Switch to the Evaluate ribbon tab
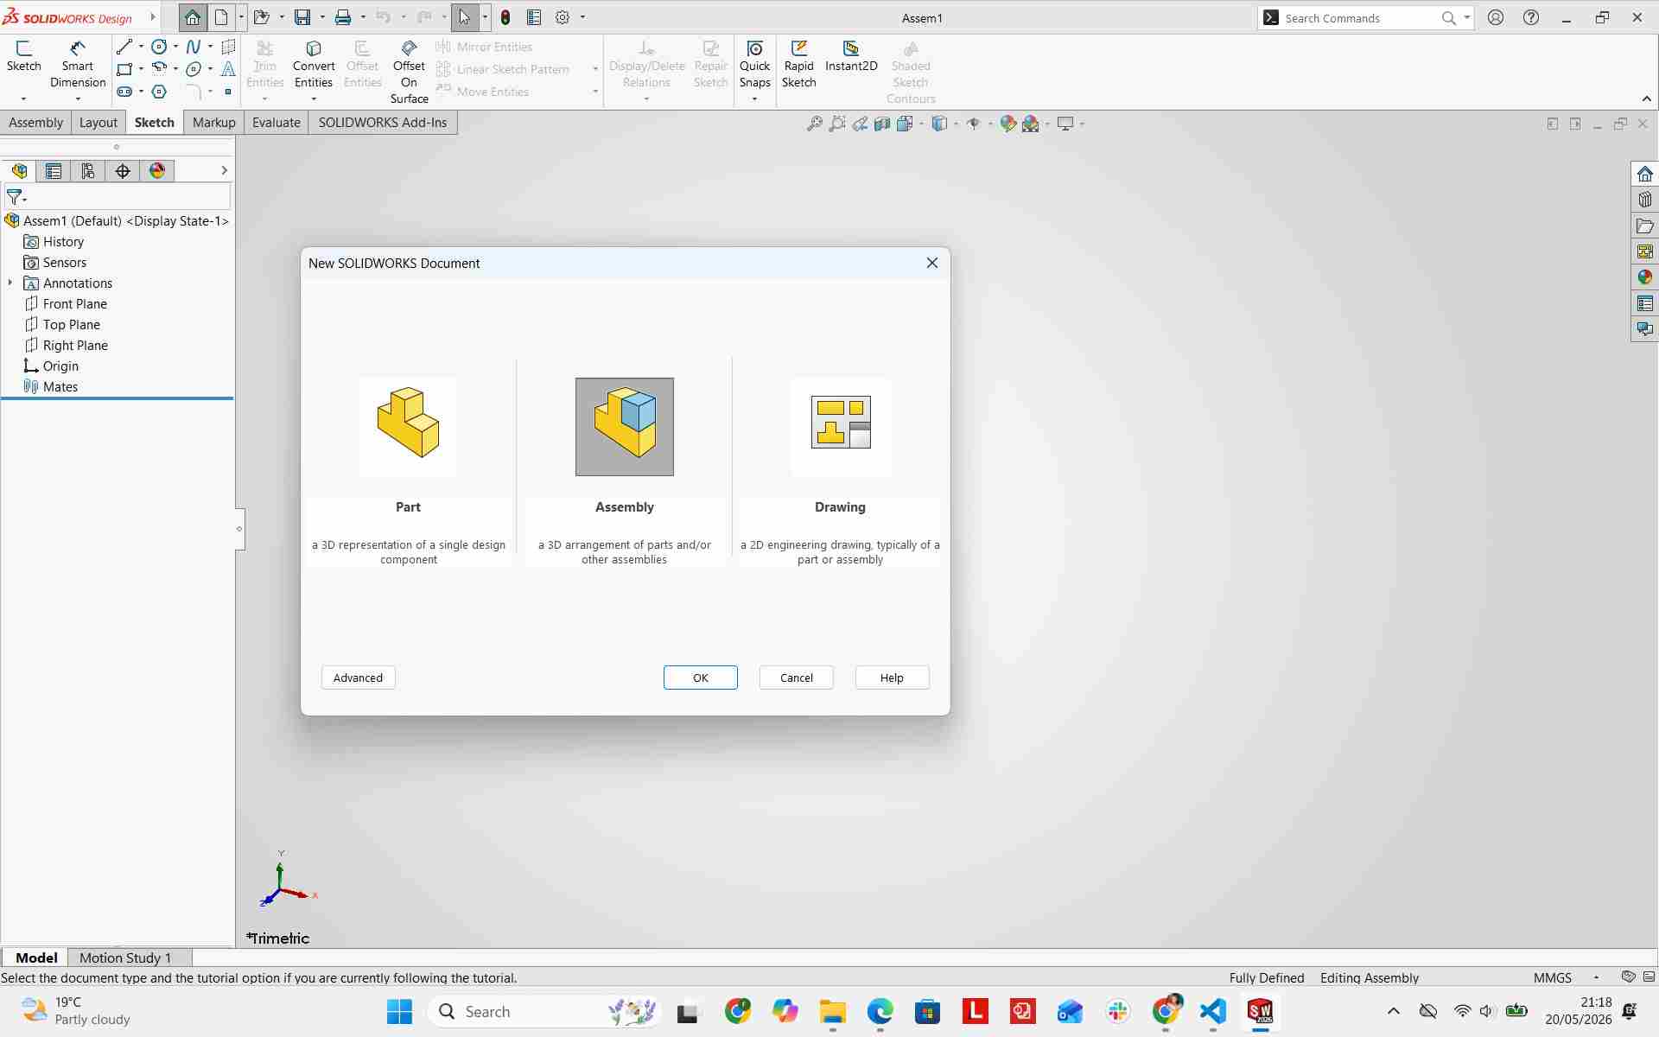The width and height of the screenshot is (1659, 1037). click(276, 123)
